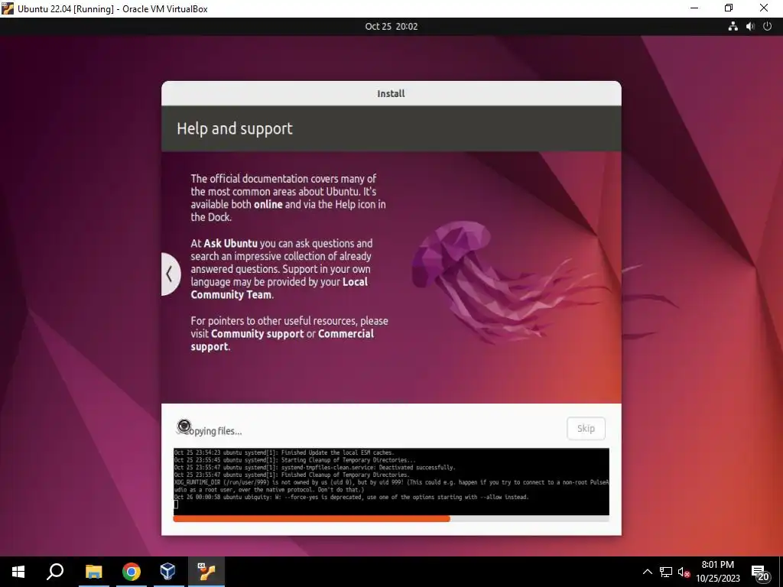Viewport: 783px width, 587px height.
Task: Click the Help and support slide heading
Action: (235, 128)
